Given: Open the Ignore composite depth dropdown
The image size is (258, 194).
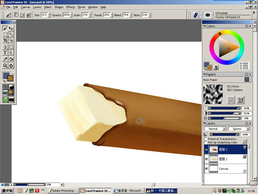Looking at the screenshot, I should (x=239, y=129).
